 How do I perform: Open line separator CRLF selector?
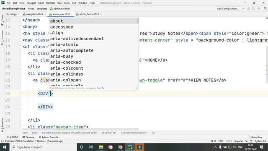tap(221, 141)
